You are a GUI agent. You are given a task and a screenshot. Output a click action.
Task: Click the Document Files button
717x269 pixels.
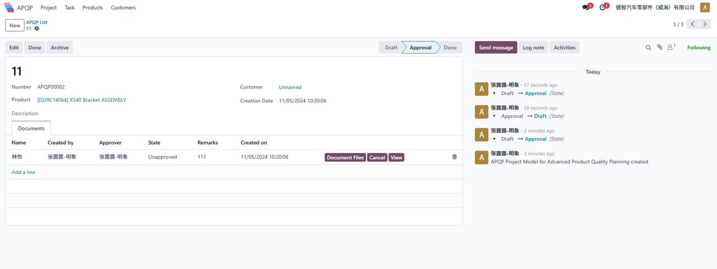(345, 158)
